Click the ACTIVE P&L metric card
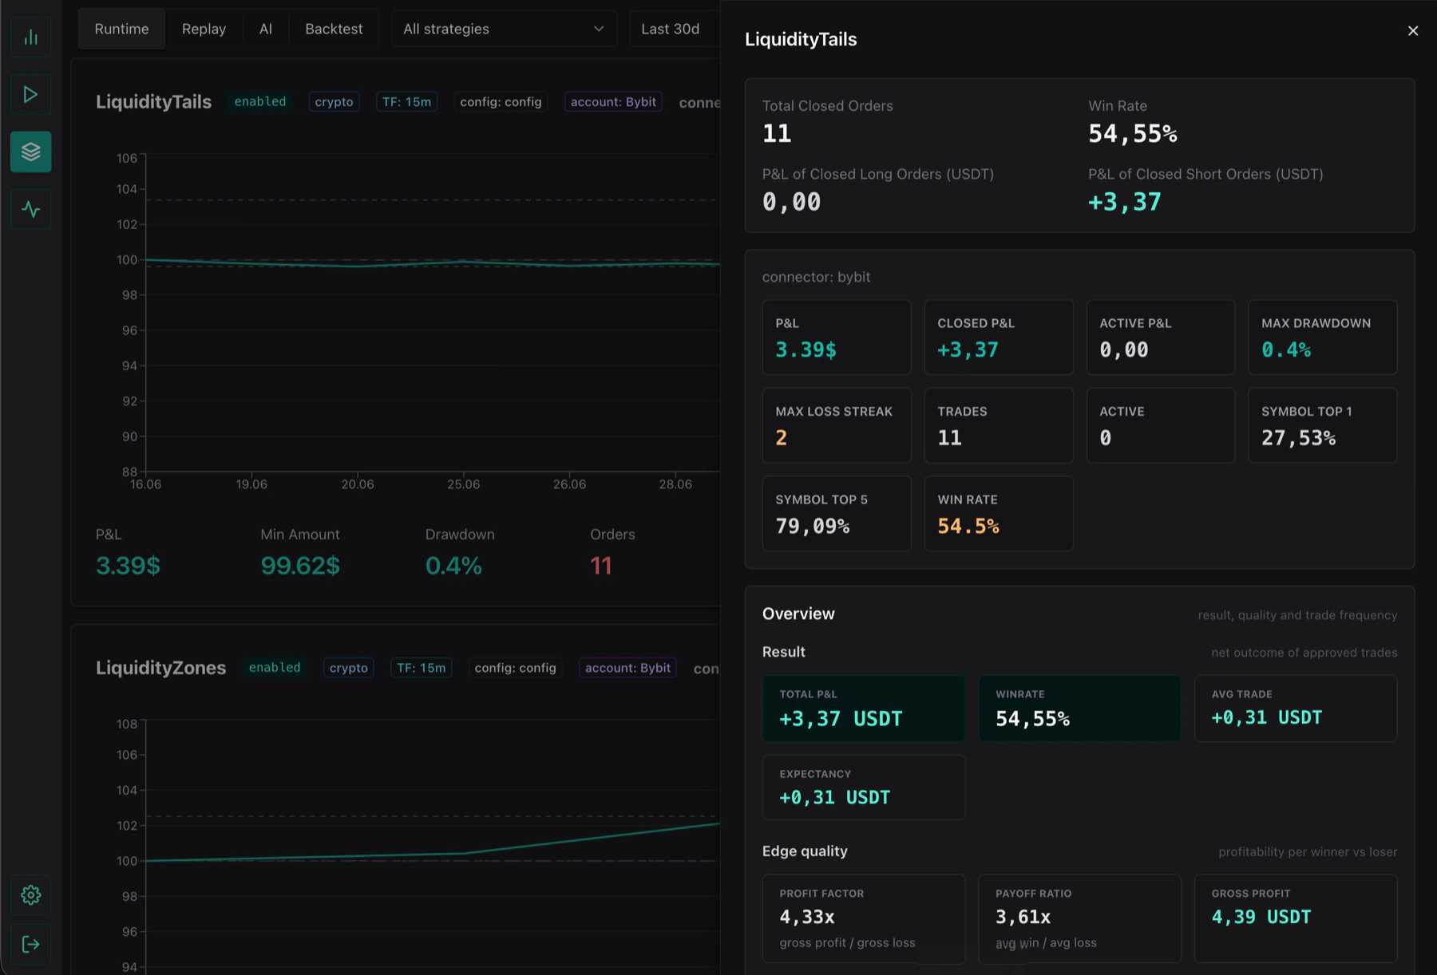Screen dimensions: 1437x975 [1161, 337]
